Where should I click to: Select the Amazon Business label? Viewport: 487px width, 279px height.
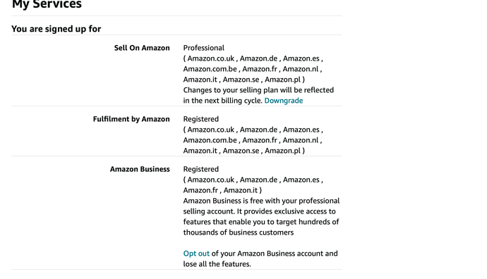point(140,169)
